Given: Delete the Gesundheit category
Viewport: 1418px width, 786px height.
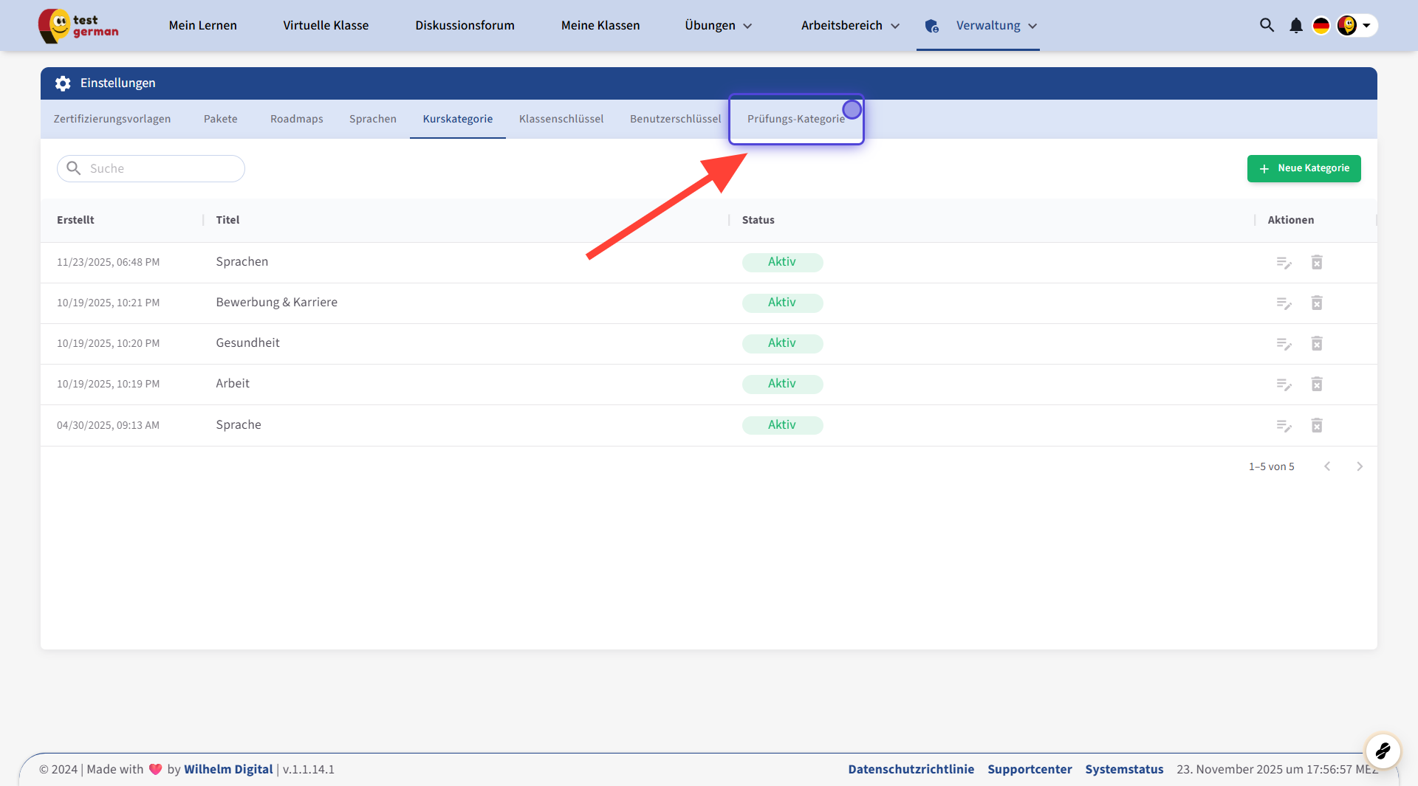Looking at the screenshot, I should tap(1316, 344).
